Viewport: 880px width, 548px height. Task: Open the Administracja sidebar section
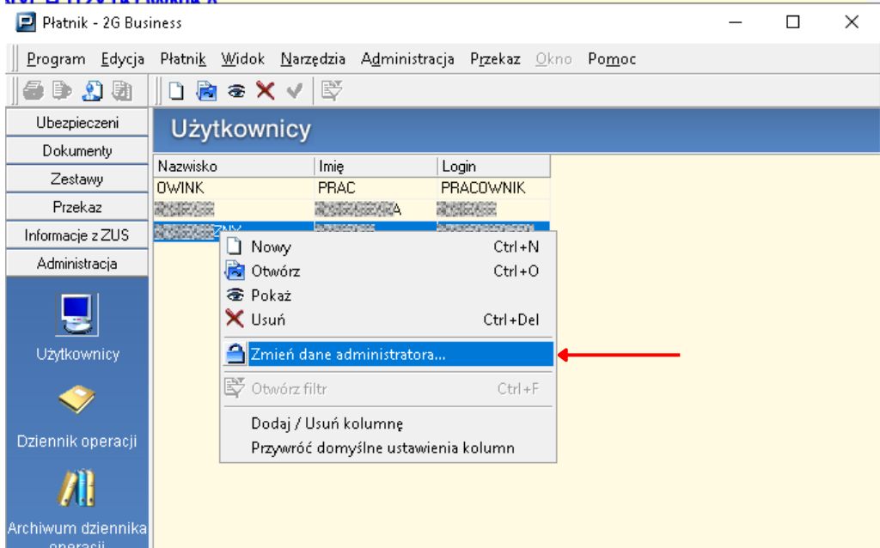76,263
